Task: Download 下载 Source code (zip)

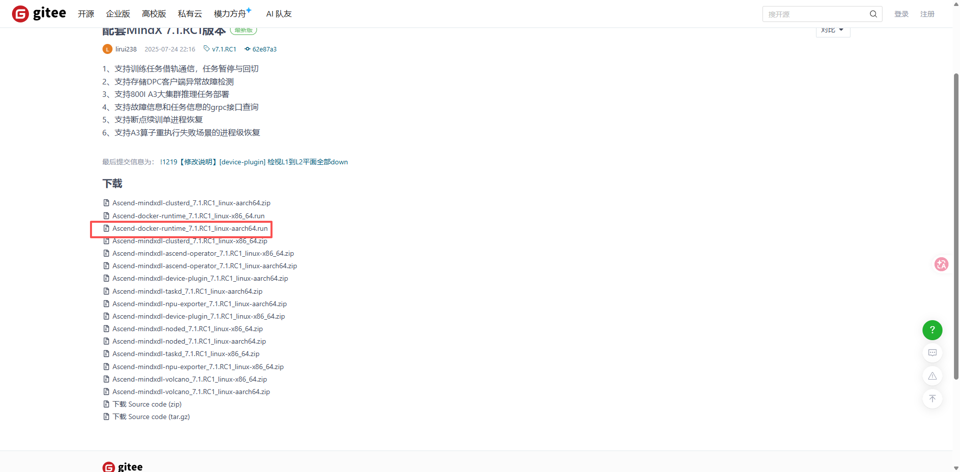Action: (x=147, y=404)
